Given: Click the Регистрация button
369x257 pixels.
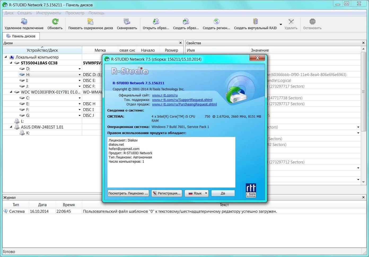Looking at the screenshot, I should (167, 193).
